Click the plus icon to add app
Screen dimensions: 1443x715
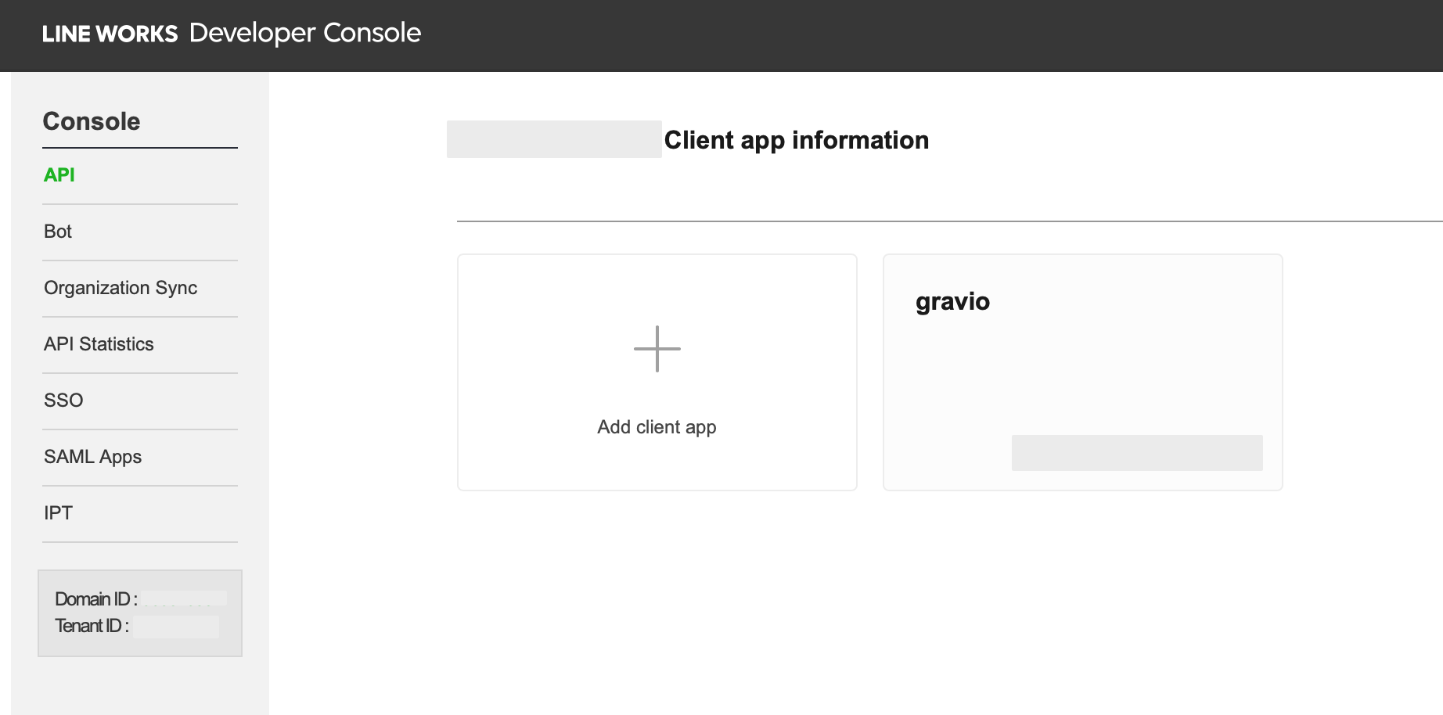click(657, 349)
